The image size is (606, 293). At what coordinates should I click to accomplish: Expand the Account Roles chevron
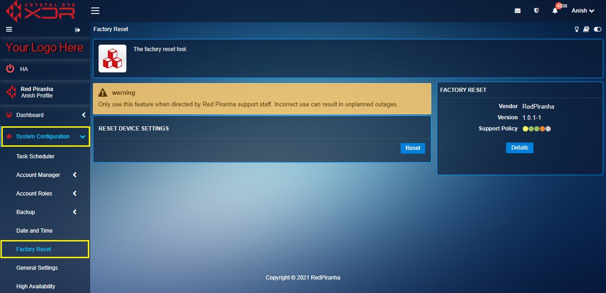click(x=75, y=194)
